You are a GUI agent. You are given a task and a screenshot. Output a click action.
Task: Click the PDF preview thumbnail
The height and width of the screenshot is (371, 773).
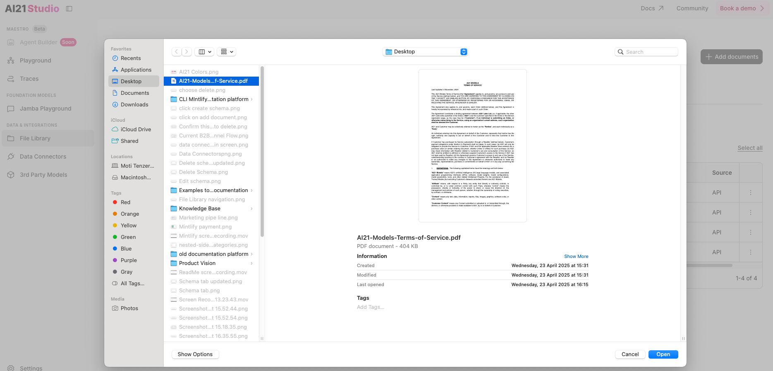point(472,146)
